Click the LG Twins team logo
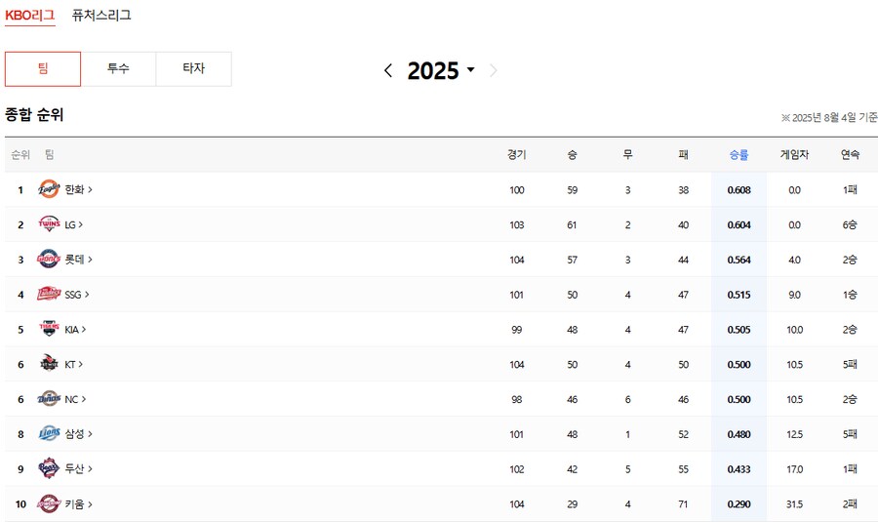The image size is (878, 522). (49, 224)
